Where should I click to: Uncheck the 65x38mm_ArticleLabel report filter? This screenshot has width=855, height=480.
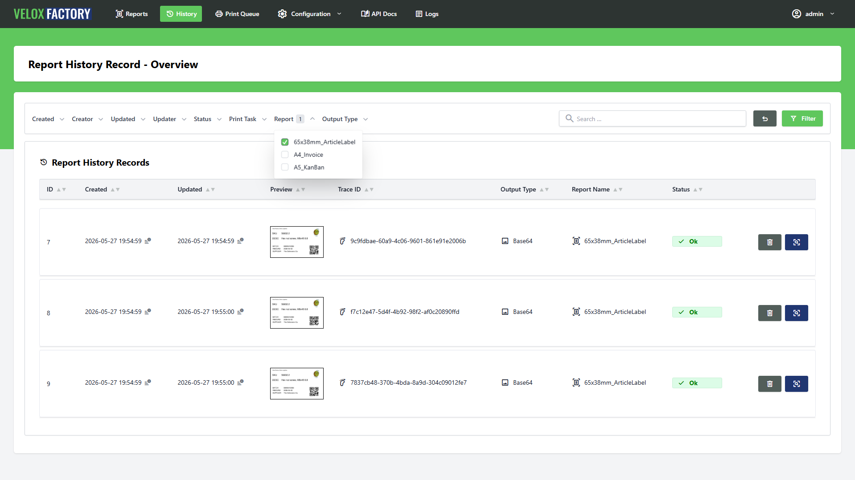click(x=285, y=142)
